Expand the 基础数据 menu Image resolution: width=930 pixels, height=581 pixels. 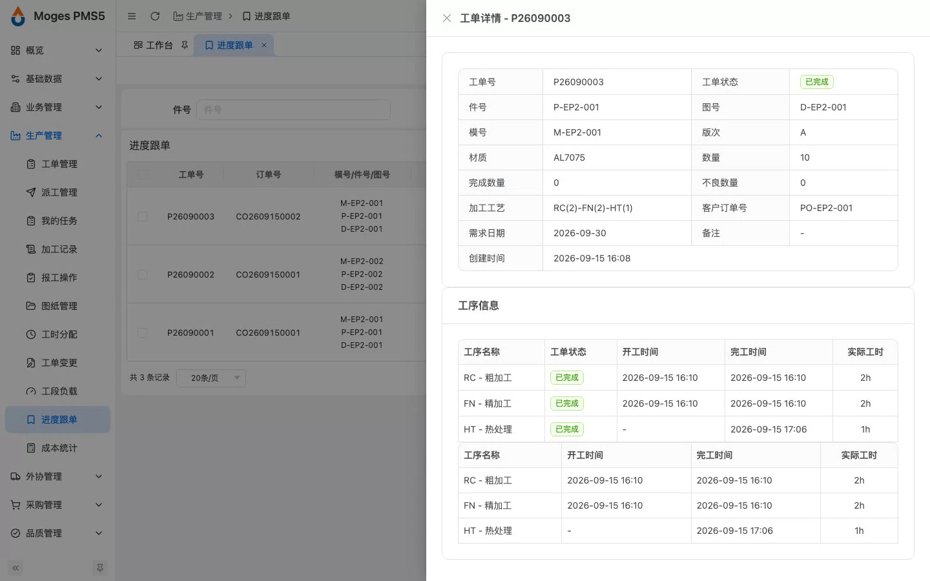(57, 79)
